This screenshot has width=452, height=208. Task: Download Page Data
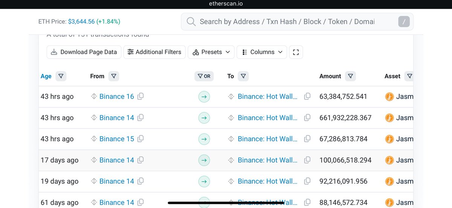coord(84,52)
